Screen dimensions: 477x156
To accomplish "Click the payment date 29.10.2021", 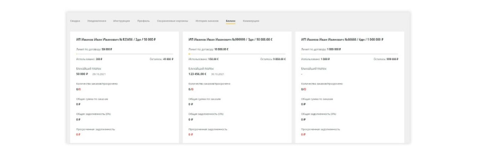I will 99,74.
